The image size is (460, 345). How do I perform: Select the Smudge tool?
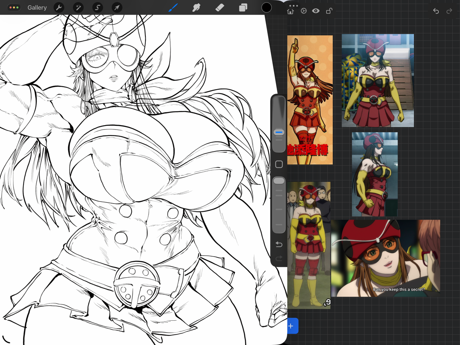[x=196, y=8]
